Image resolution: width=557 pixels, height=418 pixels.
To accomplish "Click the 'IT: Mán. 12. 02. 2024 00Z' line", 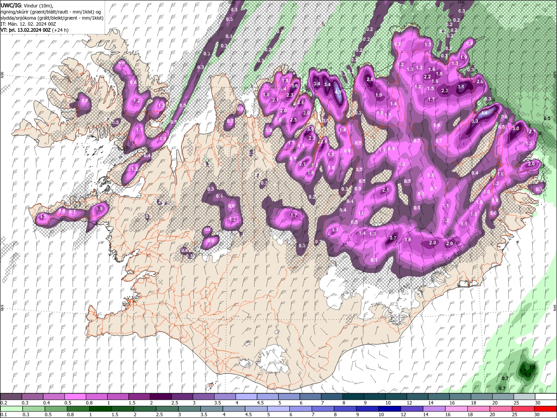I will (29, 24).
